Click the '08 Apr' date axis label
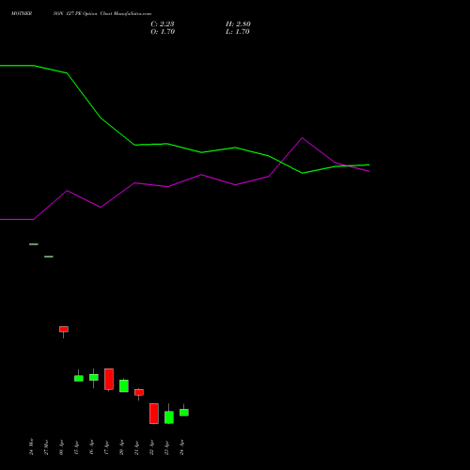 pyautogui.click(x=61, y=447)
